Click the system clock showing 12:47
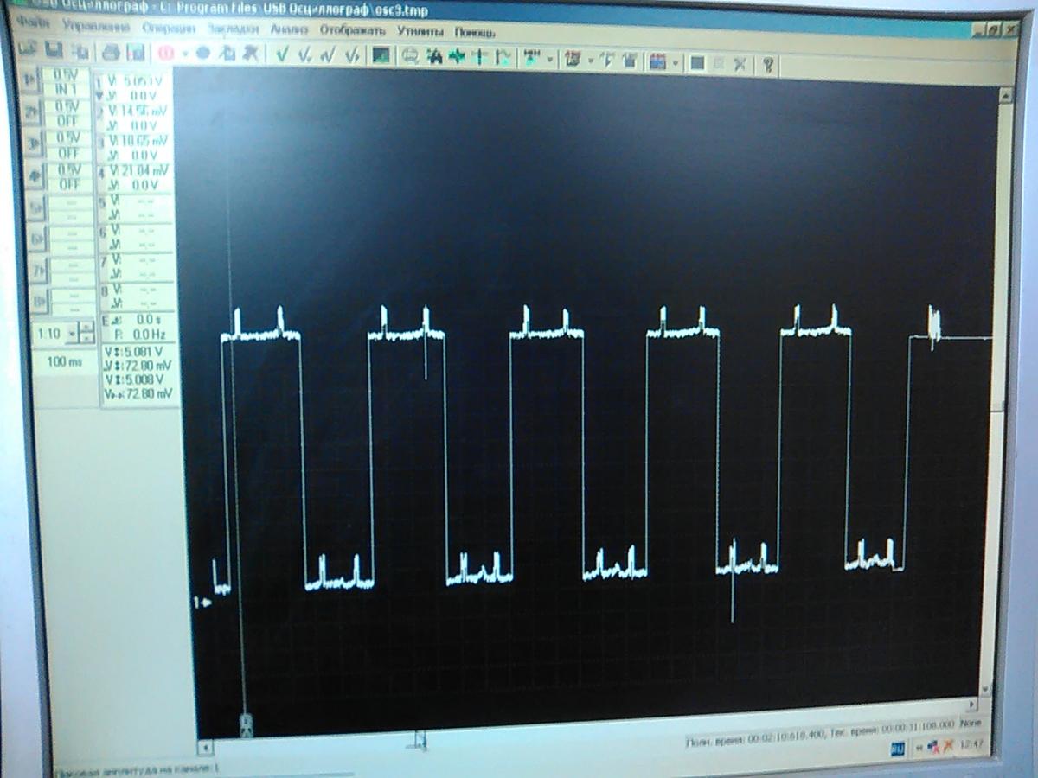1038x778 pixels. click(971, 744)
